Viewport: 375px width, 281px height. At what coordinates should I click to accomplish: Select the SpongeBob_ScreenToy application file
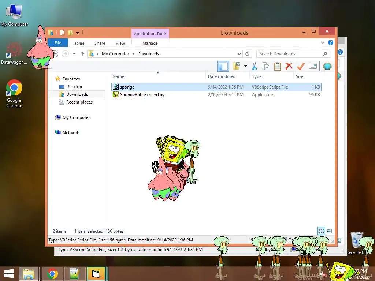tap(216, 95)
